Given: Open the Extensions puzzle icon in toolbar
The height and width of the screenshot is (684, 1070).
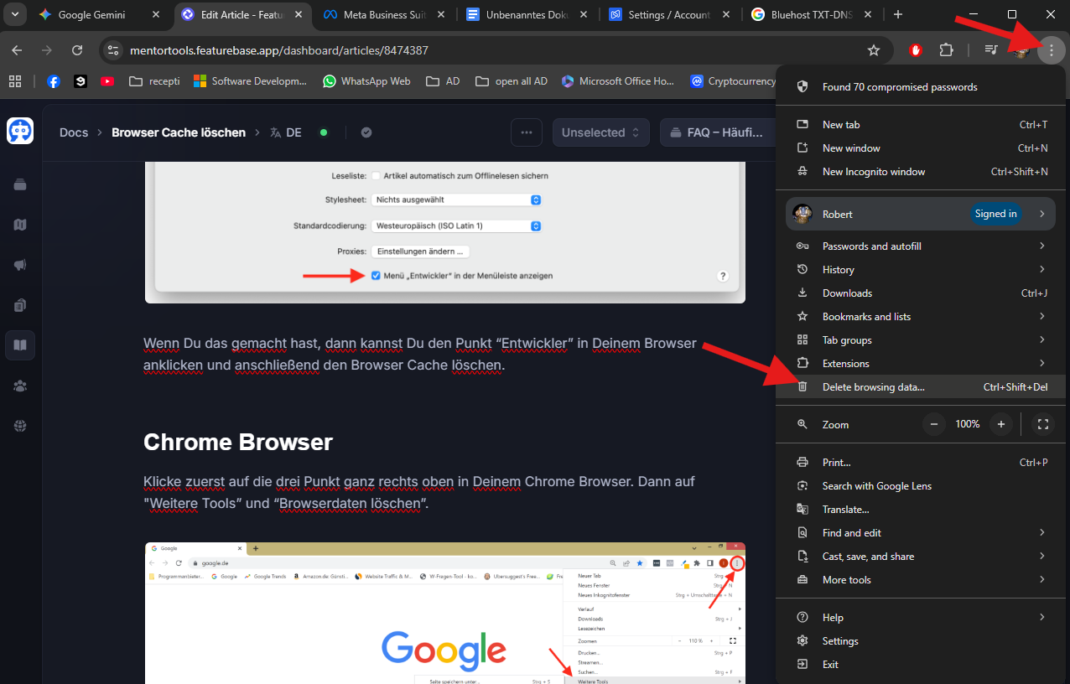Looking at the screenshot, I should [947, 50].
